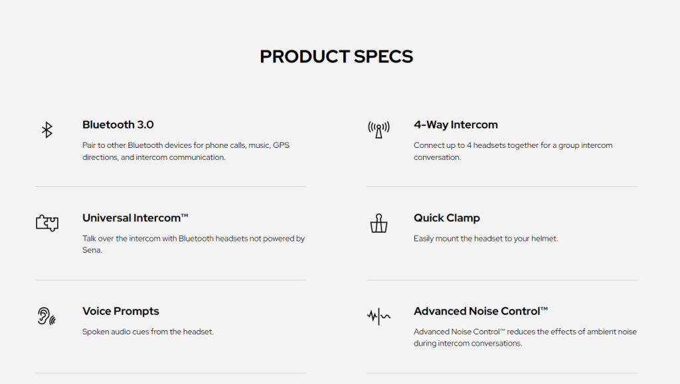Click the Advanced Noise Control™ heading
Screen dimensions: 680x384
[x=481, y=311]
